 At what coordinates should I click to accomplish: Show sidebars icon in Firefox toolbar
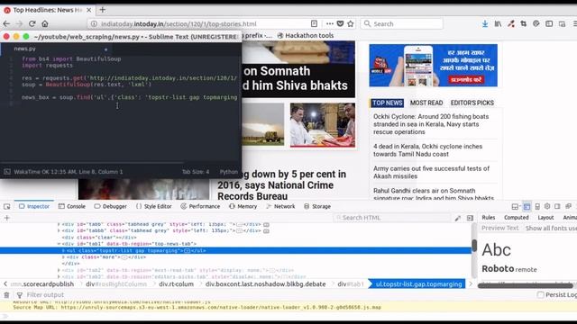[549, 24]
